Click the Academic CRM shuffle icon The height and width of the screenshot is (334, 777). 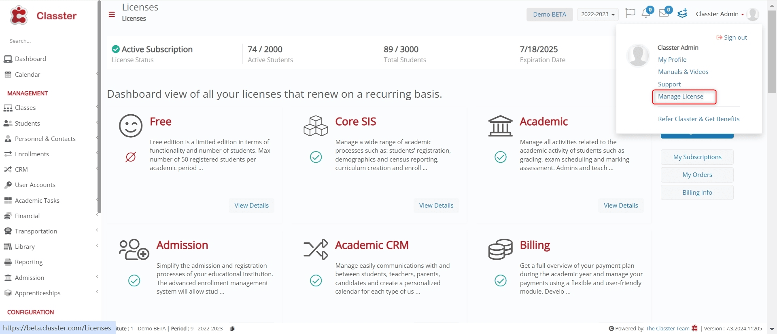tap(316, 249)
